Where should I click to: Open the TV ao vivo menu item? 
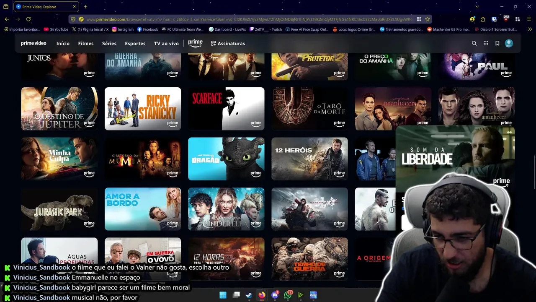[x=166, y=44]
